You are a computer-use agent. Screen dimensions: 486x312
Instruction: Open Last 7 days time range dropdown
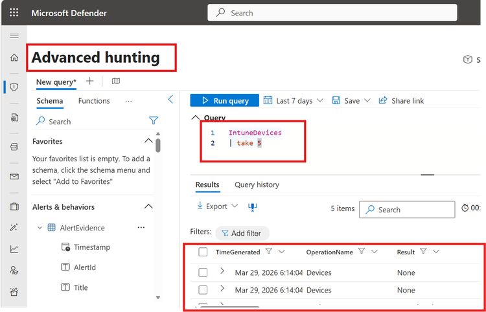[x=293, y=100]
